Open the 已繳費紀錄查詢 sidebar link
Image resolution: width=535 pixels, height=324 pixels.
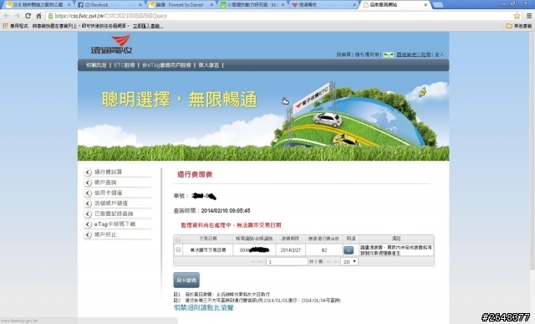(114, 213)
